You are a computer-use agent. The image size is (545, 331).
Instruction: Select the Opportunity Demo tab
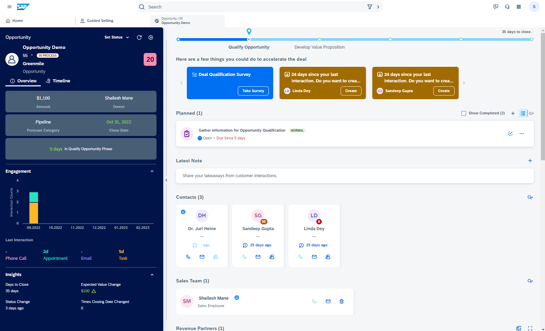[187, 21]
